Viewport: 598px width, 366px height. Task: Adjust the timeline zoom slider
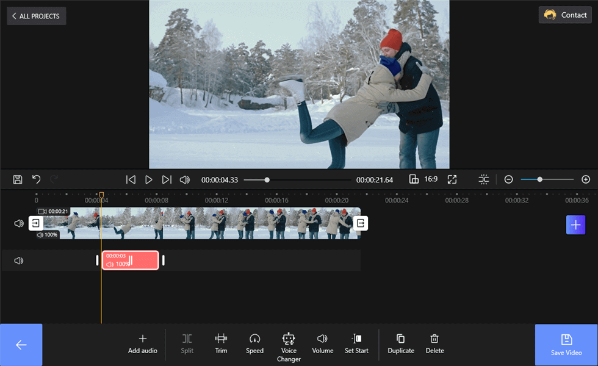(x=547, y=179)
